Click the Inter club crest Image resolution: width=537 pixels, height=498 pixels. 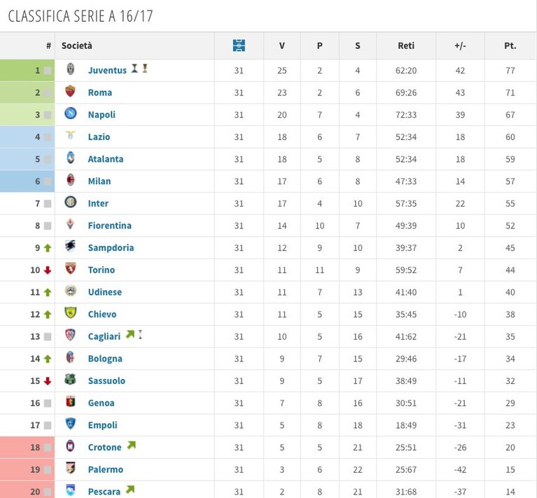pyautogui.click(x=71, y=202)
